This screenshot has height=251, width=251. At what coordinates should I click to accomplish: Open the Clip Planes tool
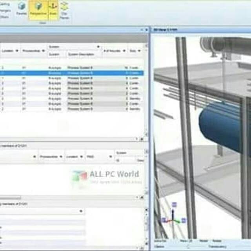coord(64,10)
